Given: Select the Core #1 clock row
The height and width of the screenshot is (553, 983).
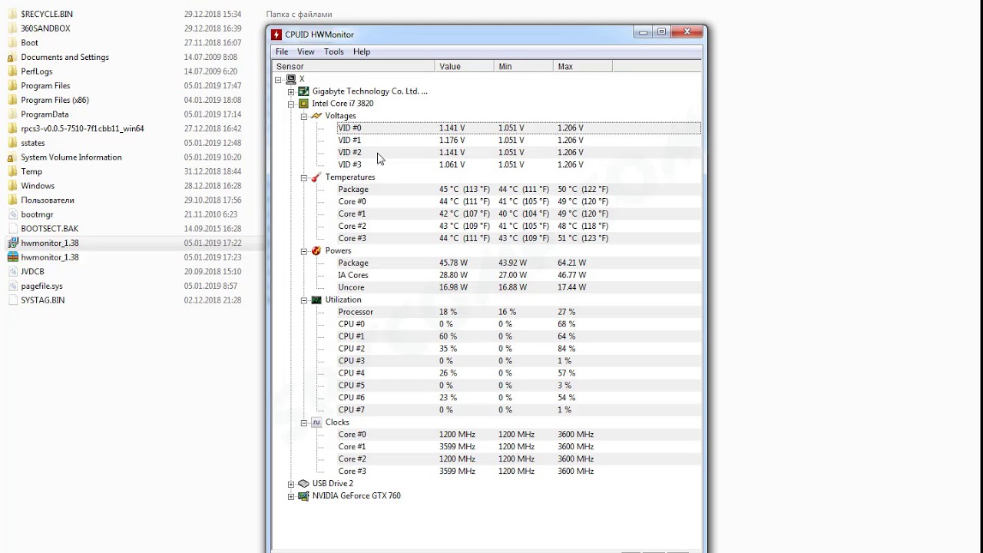Looking at the screenshot, I should pos(518,447).
